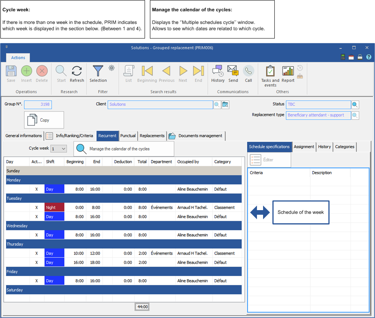Image resolution: width=375 pixels, height=318 pixels.
Task: Click the Call phone icon
Action: (249, 71)
